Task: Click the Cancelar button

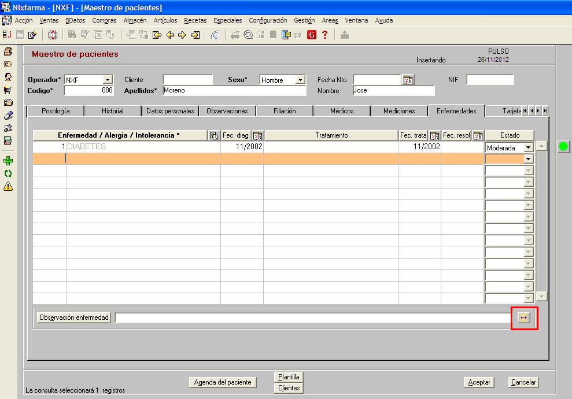Action: 523,382
